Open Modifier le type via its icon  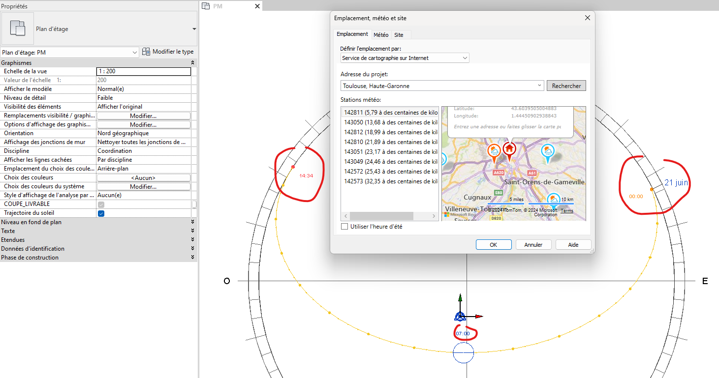click(x=146, y=52)
